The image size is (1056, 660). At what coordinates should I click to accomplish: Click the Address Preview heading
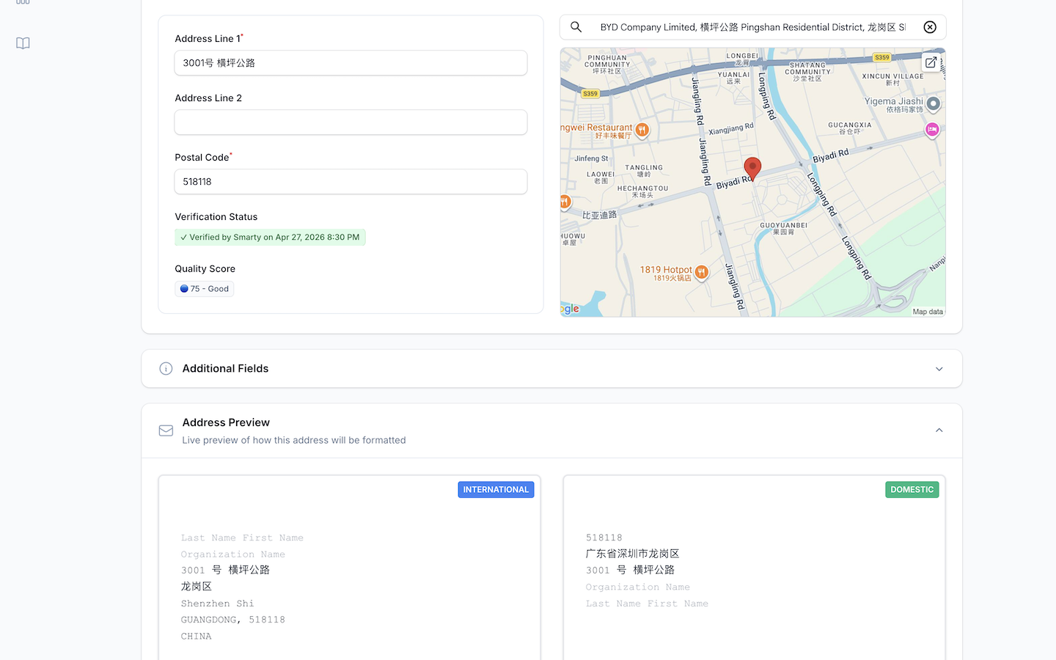pos(226,422)
